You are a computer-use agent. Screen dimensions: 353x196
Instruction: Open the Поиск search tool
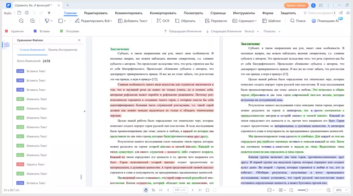coord(298,21)
